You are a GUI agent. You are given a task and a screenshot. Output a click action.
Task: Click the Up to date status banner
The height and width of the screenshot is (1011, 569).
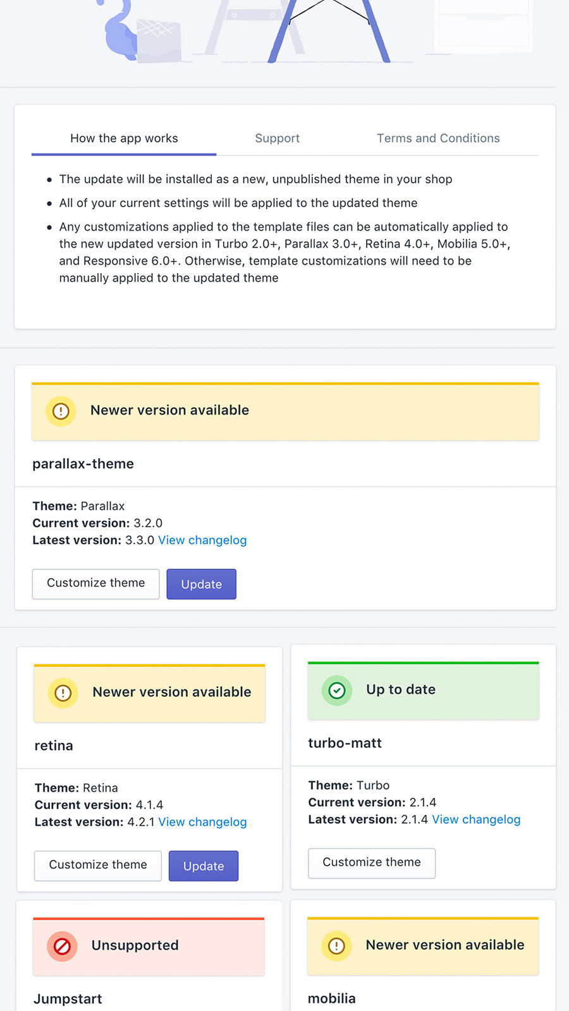pyautogui.click(x=423, y=691)
